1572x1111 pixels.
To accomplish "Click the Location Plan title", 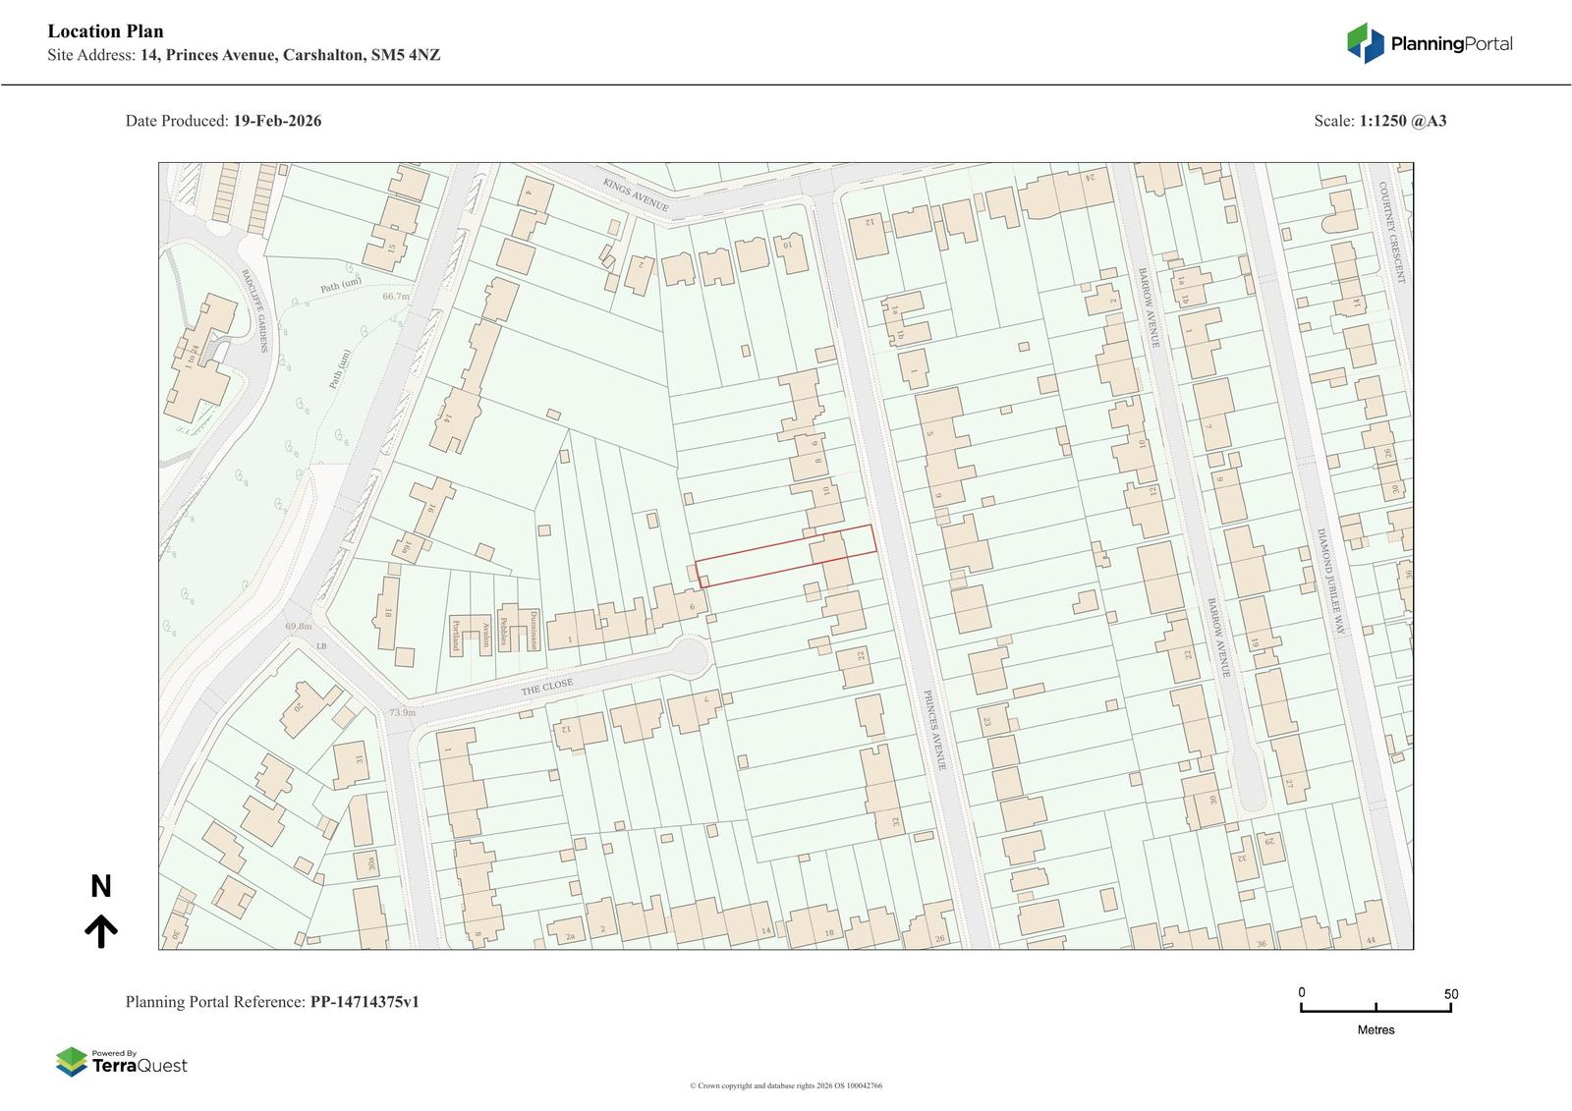I will [105, 31].
